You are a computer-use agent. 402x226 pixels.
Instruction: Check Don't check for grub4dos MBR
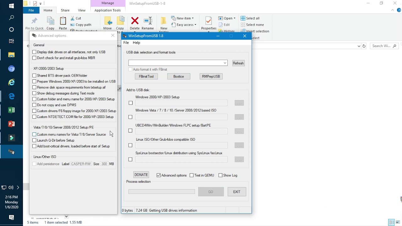tap(35, 58)
